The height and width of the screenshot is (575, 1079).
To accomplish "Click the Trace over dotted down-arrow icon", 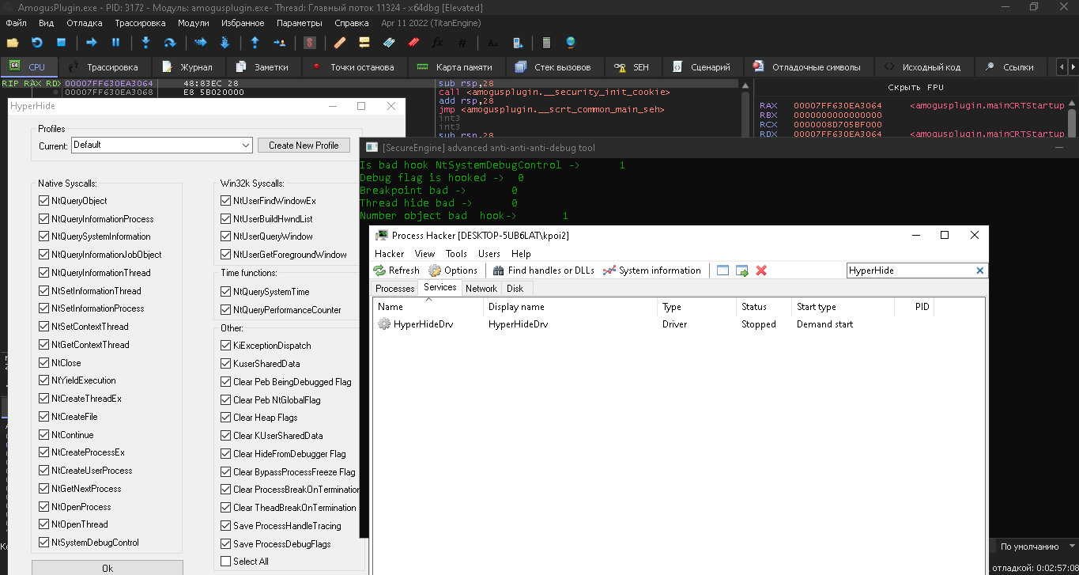I will (x=224, y=43).
